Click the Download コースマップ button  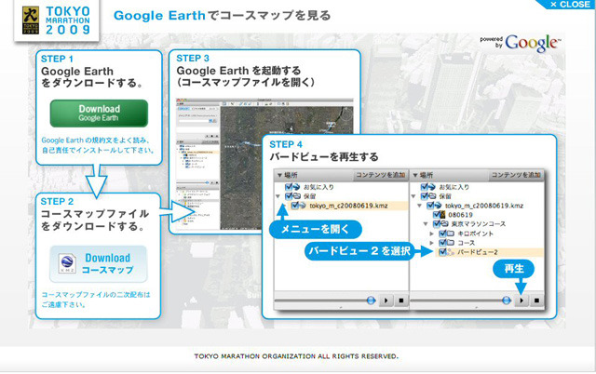pyautogui.click(x=99, y=264)
